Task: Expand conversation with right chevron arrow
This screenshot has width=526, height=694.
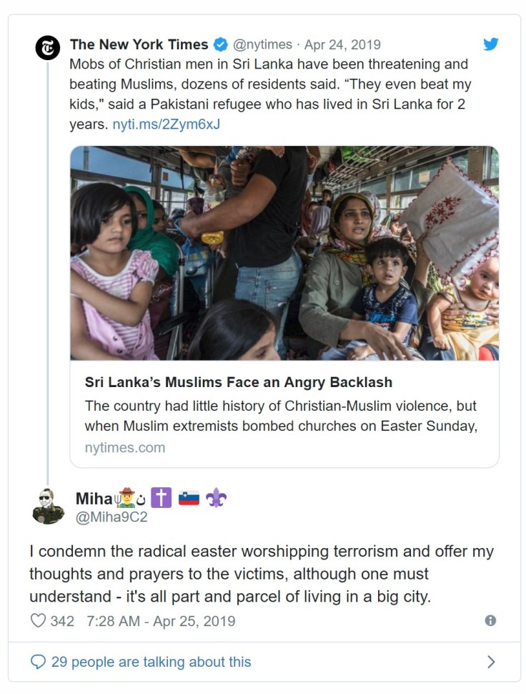Action: (x=491, y=662)
